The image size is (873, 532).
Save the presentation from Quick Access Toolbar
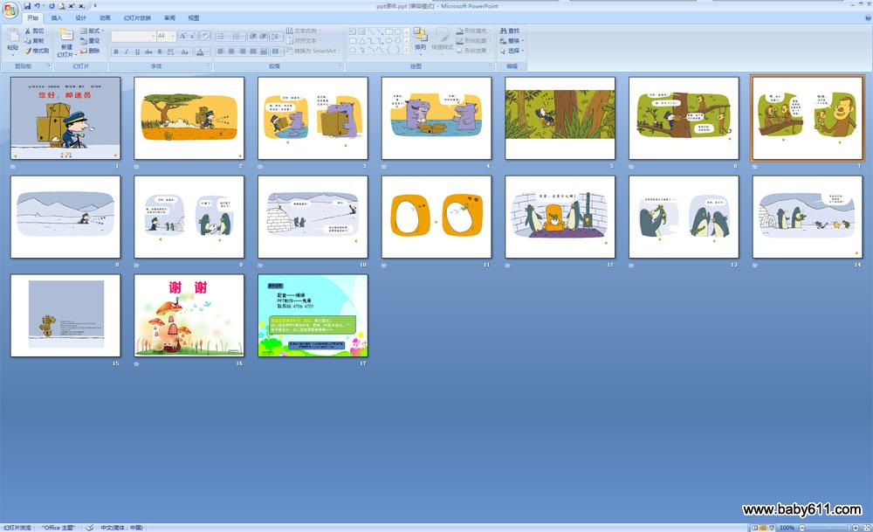click(27, 6)
